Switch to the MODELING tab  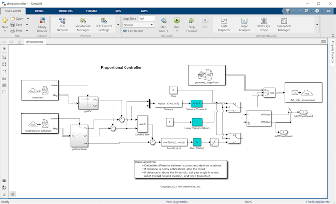tap(66, 11)
